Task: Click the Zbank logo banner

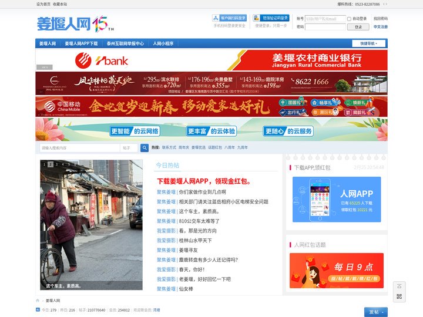Action: [102, 60]
